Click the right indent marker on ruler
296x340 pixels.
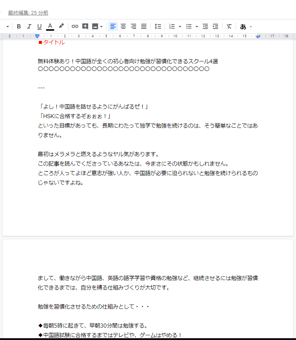[x=258, y=37]
